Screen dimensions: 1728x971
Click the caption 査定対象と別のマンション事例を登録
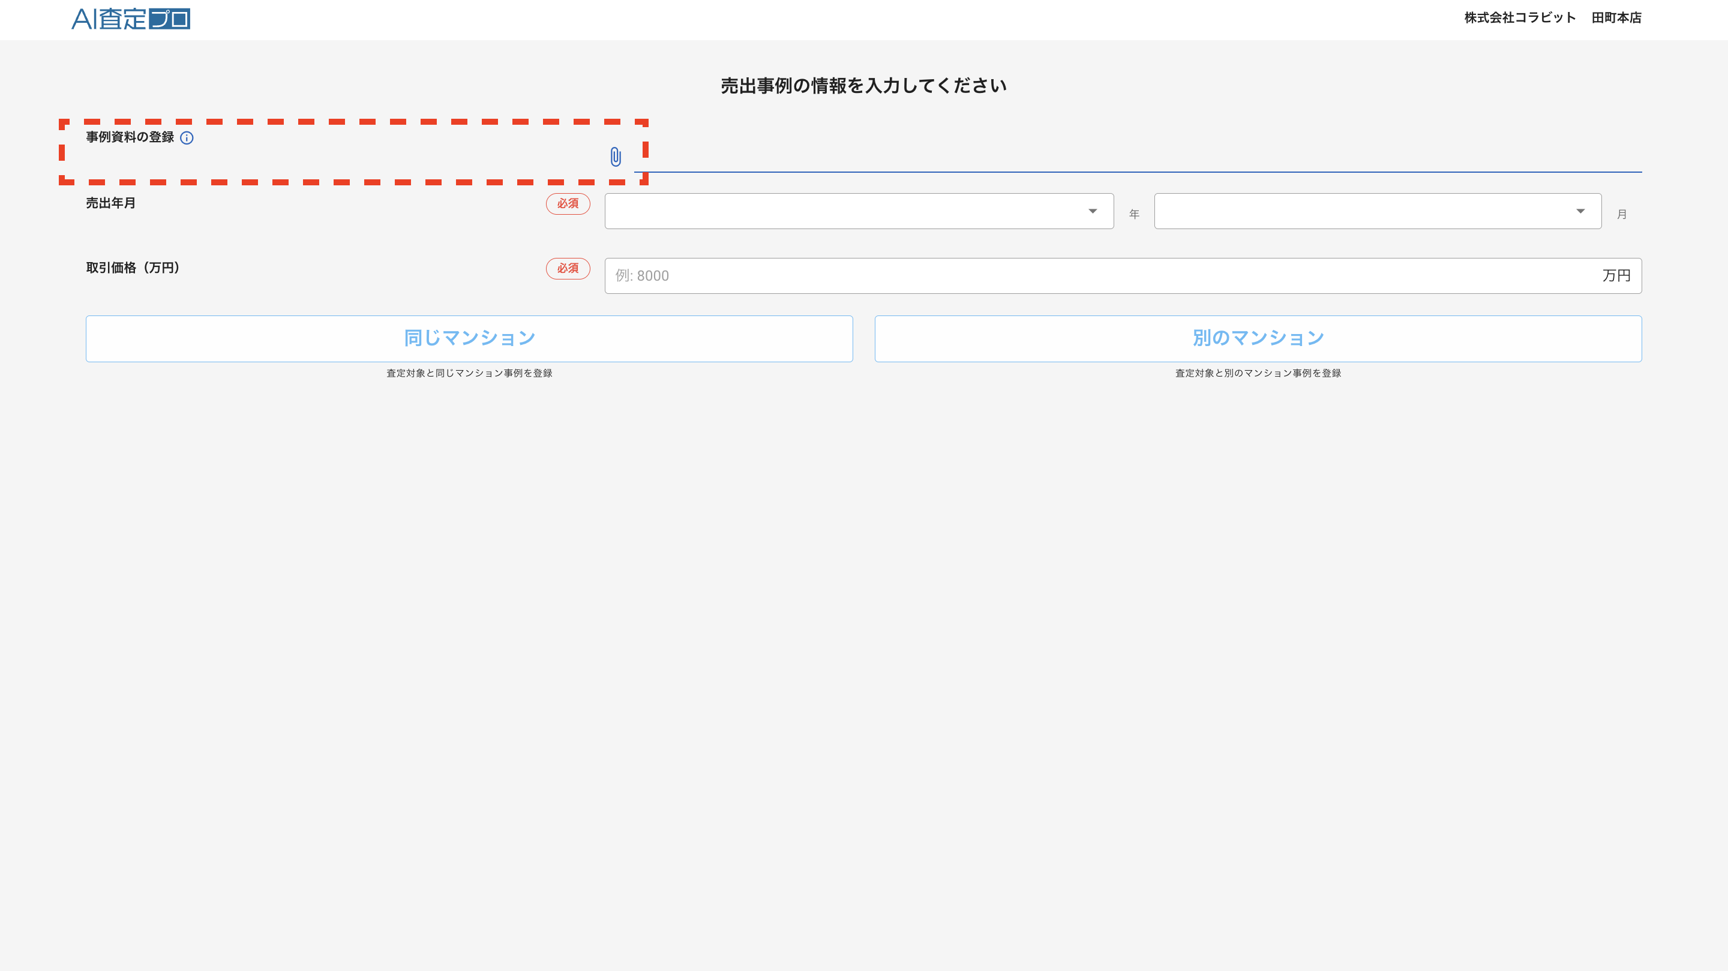tap(1258, 374)
